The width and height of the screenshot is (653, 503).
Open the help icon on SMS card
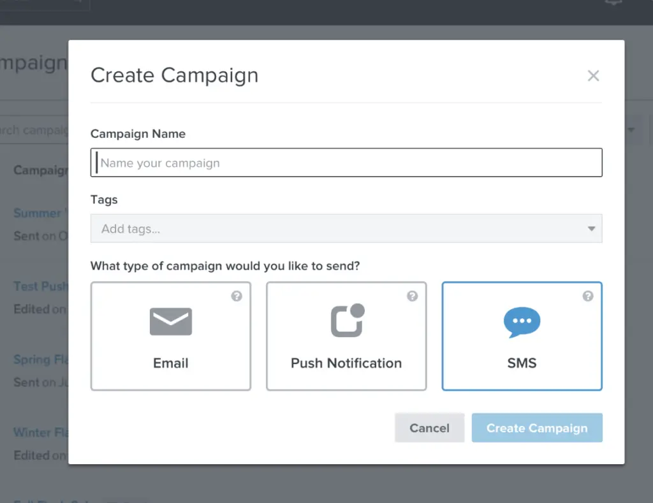588,296
